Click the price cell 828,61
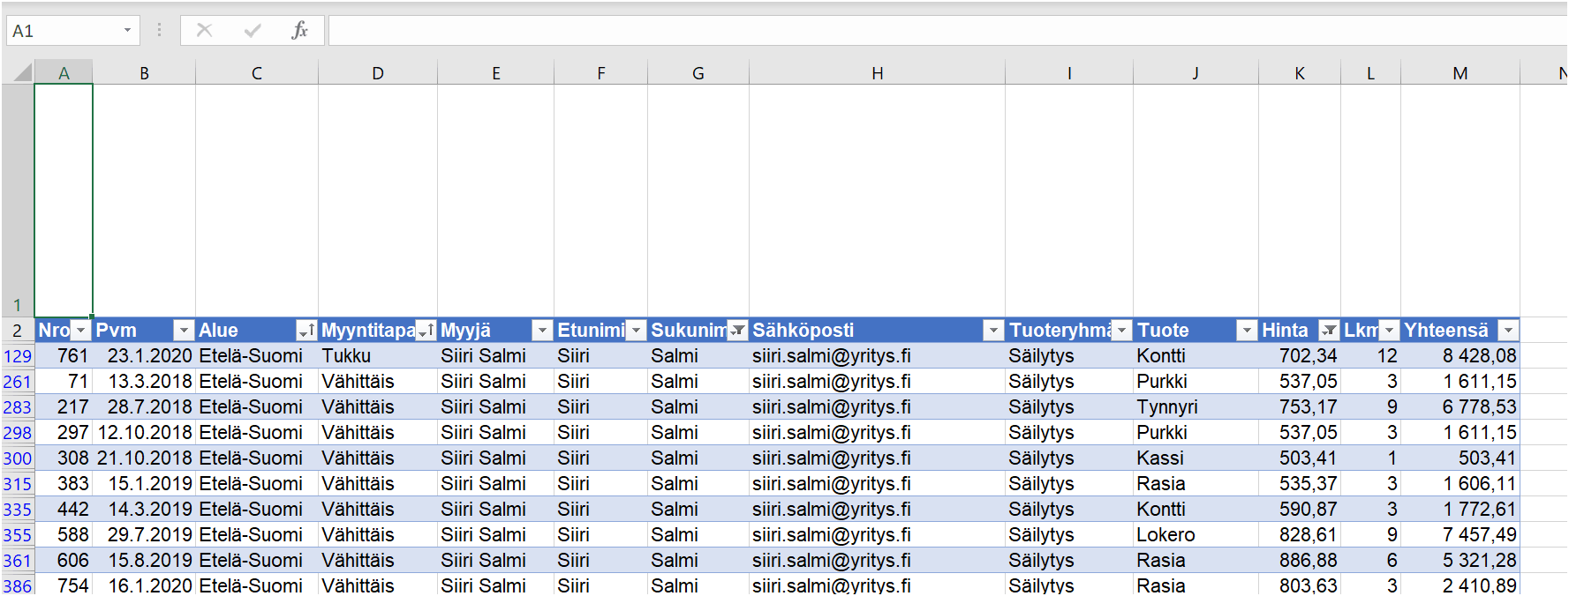The image size is (1569, 596). pos(1300,535)
